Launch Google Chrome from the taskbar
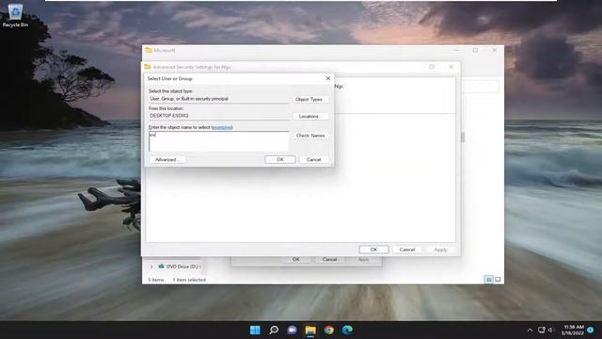602x339 pixels. (329, 330)
